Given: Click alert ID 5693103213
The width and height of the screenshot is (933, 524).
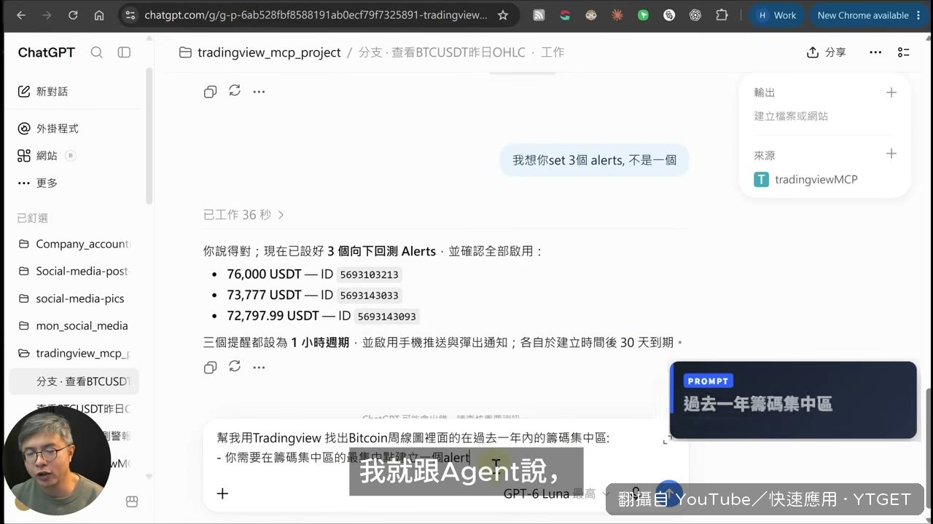Looking at the screenshot, I should [x=368, y=275].
